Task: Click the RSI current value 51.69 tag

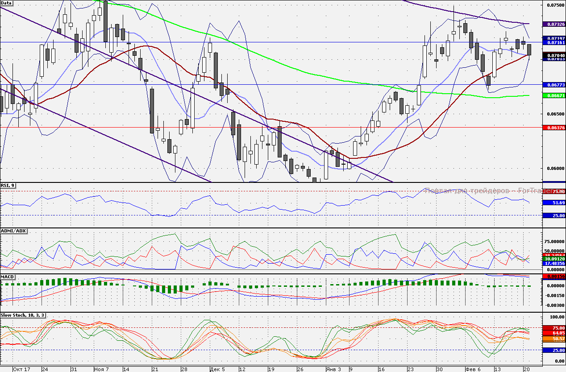Action: point(554,203)
